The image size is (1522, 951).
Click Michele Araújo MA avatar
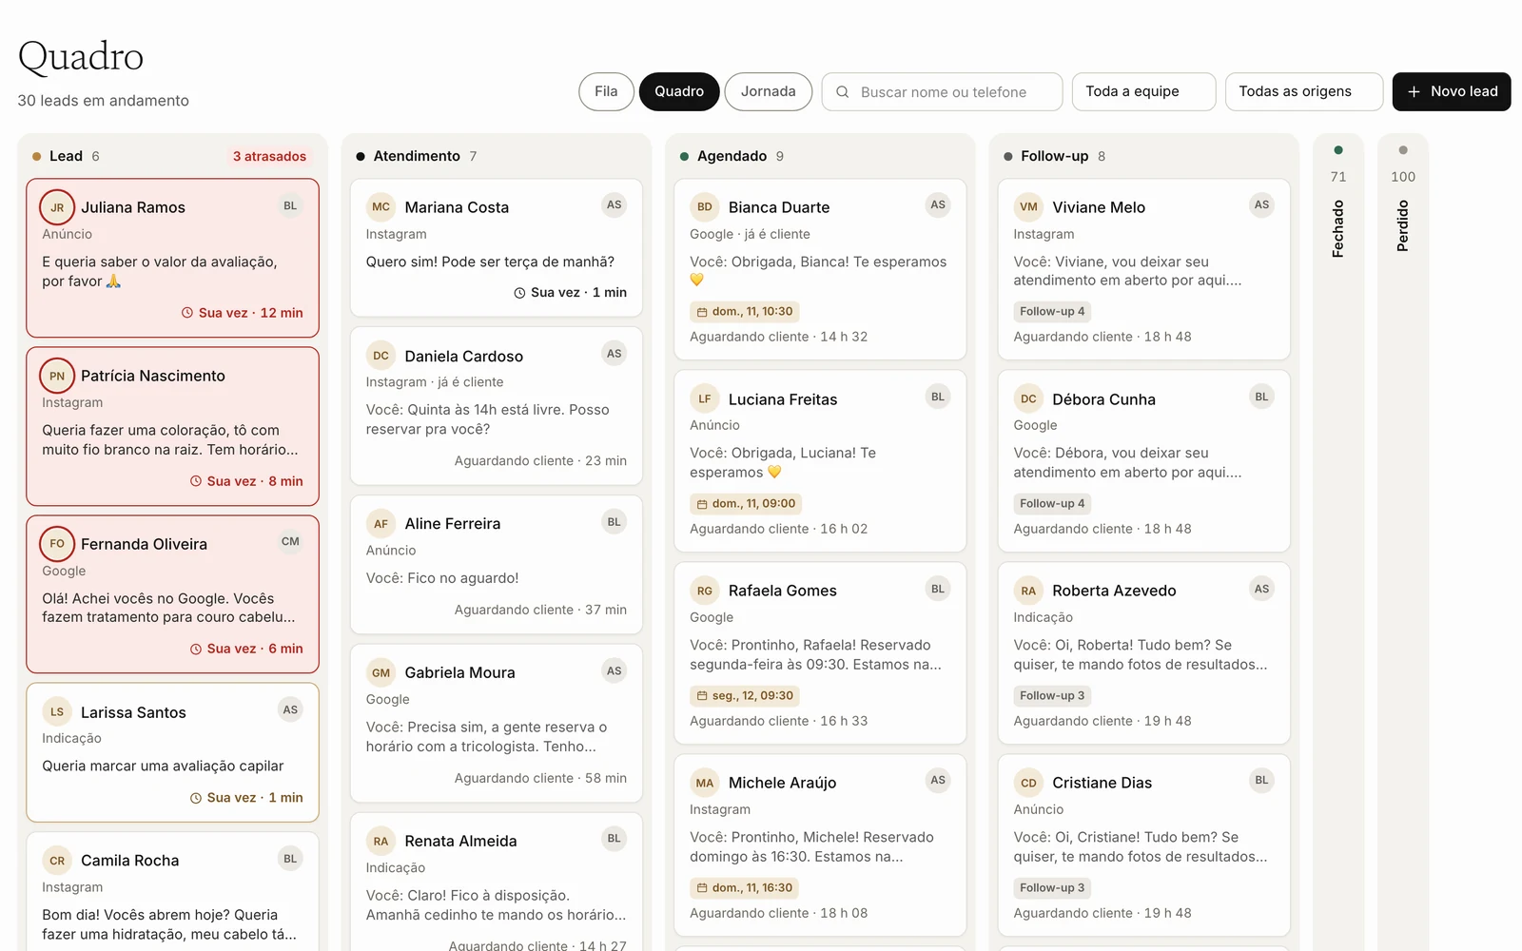(x=705, y=783)
